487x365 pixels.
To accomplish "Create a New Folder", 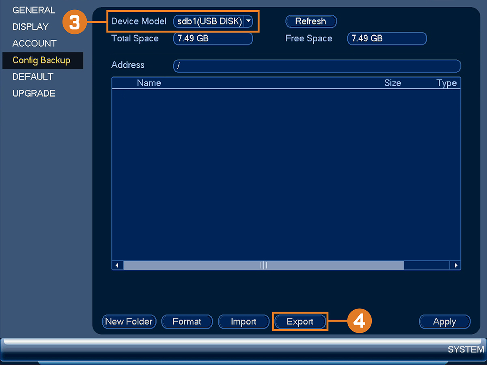I will tap(129, 322).
